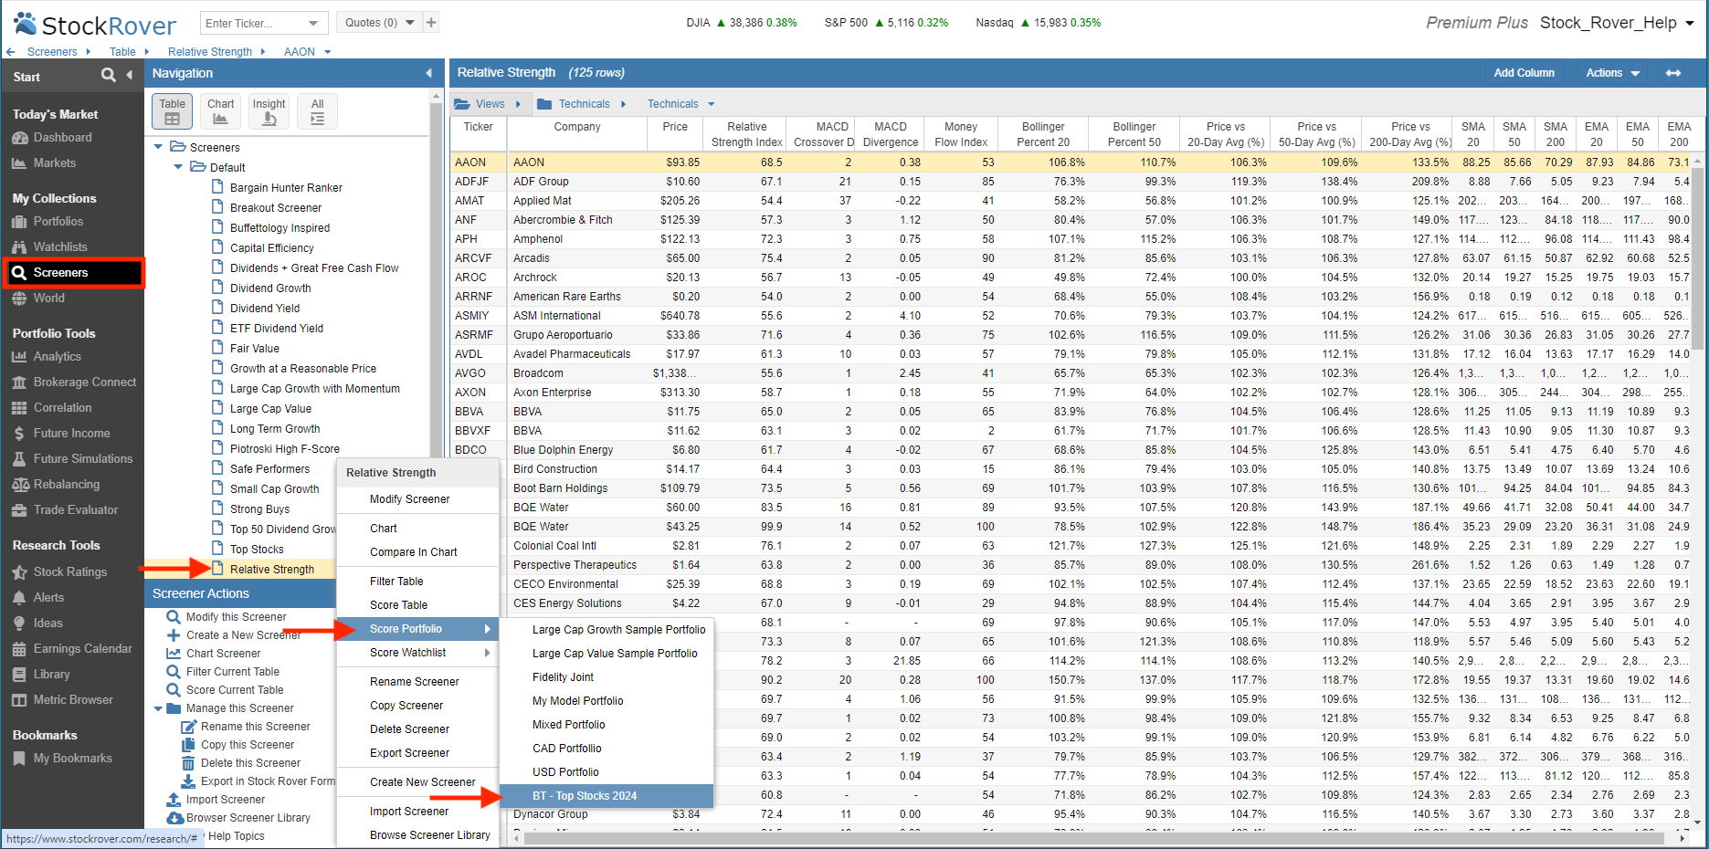Click Chart Screener action
Screen dimensions: 1709x849
pos(223,654)
